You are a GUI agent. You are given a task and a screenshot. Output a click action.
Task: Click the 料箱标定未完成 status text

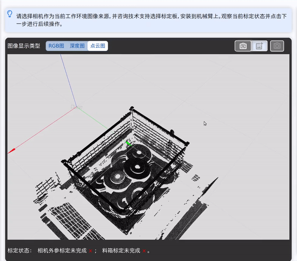coord(121,251)
